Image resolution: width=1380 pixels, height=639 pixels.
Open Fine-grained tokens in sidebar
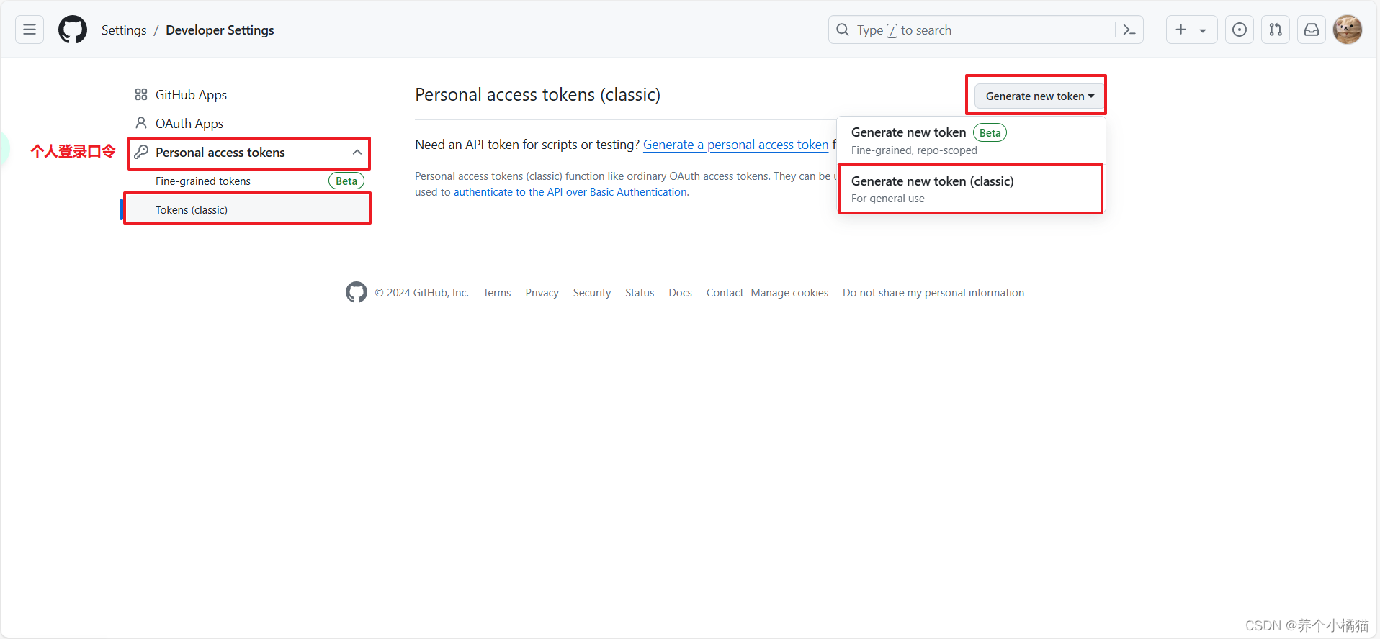(x=203, y=181)
